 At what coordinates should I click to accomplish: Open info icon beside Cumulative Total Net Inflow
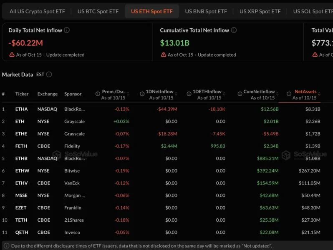(234, 30)
